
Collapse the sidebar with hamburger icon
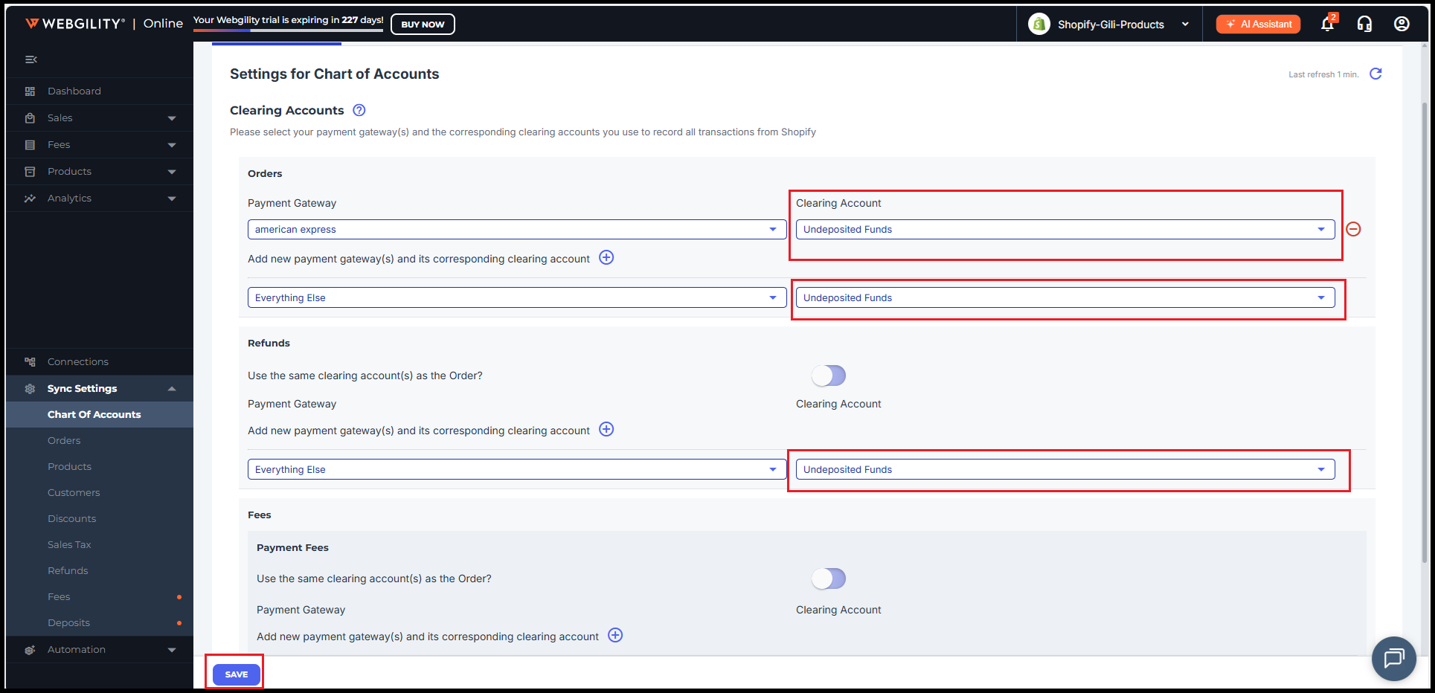point(31,59)
